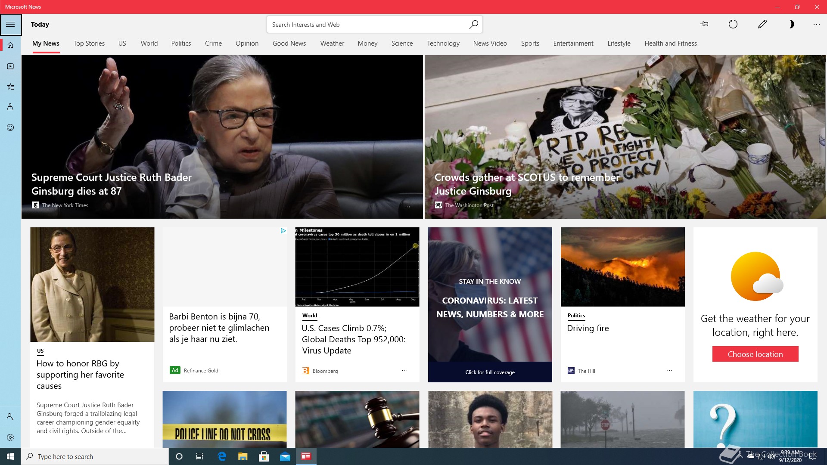The height and width of the screenshot is (465, 827).
Task: Switch to Top Stories tab
Action: tap(89, 43)
